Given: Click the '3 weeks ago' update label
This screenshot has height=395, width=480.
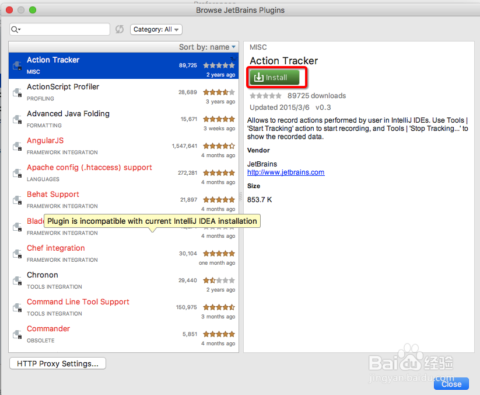Looking at the screenshot, I should tap(219, 129).
